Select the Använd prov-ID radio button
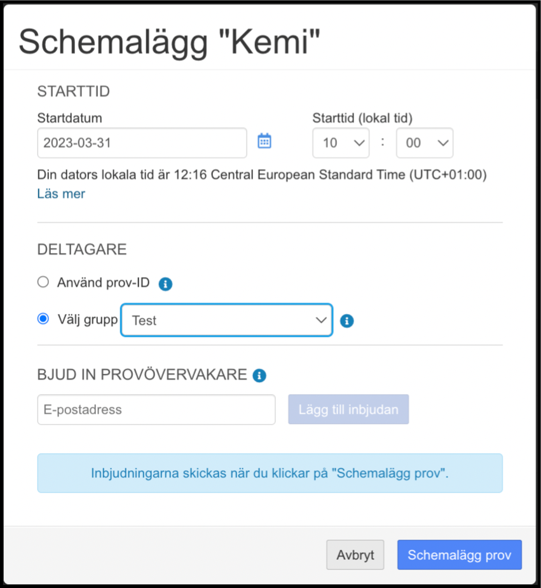 [43, 282]
